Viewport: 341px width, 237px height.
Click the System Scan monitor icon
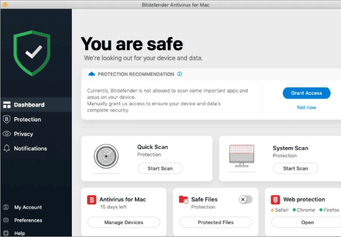click(x=241, y=156)
